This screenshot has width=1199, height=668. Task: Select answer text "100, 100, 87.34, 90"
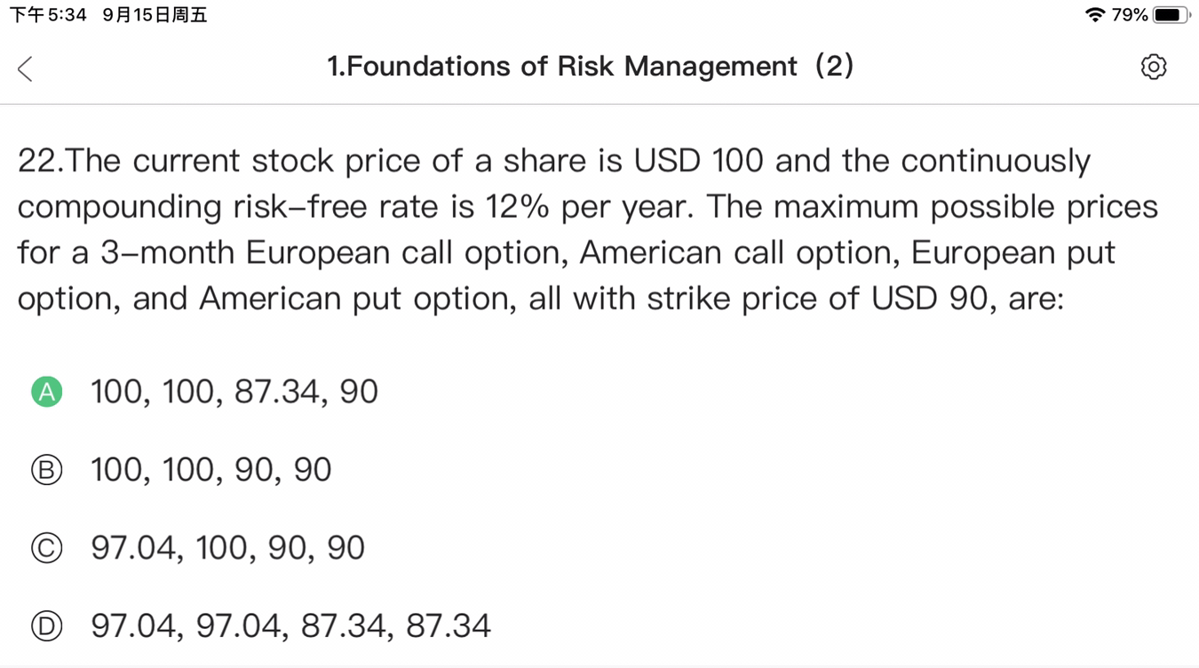tap(234, 392)
